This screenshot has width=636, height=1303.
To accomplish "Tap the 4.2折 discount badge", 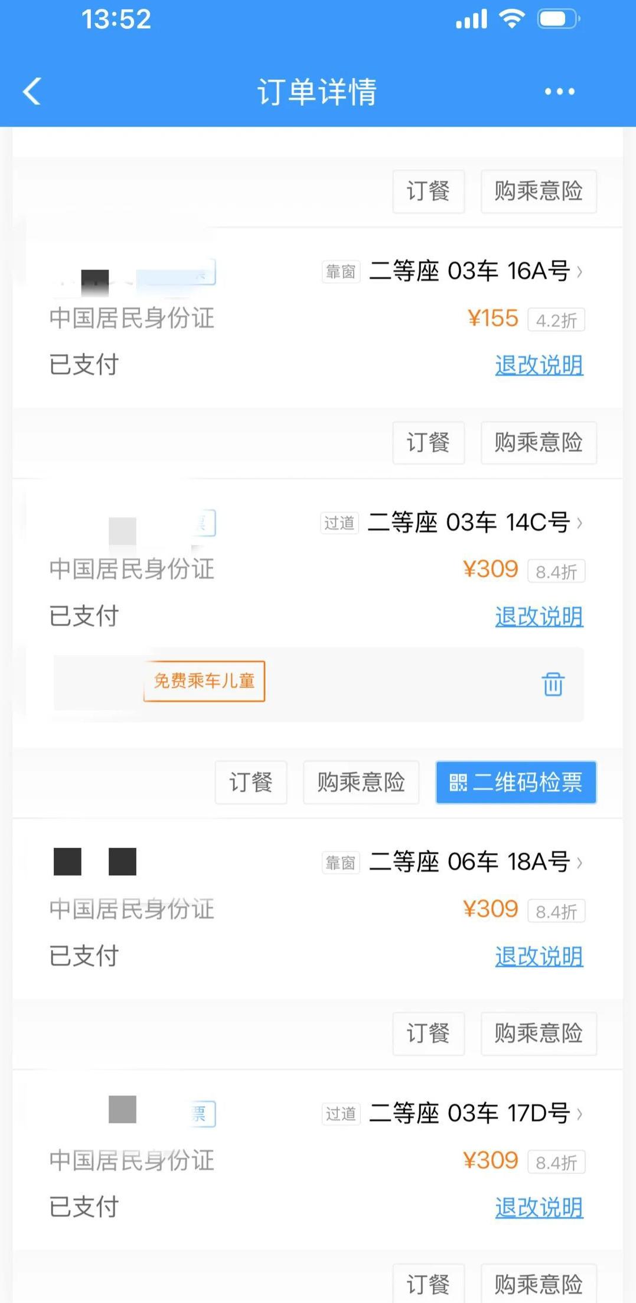I will tap(556, 320).
